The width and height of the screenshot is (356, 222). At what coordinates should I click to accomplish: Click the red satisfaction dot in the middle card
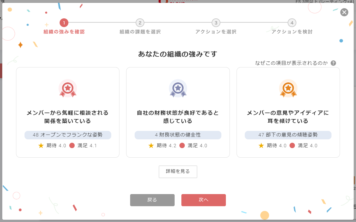tap(182, 146)
